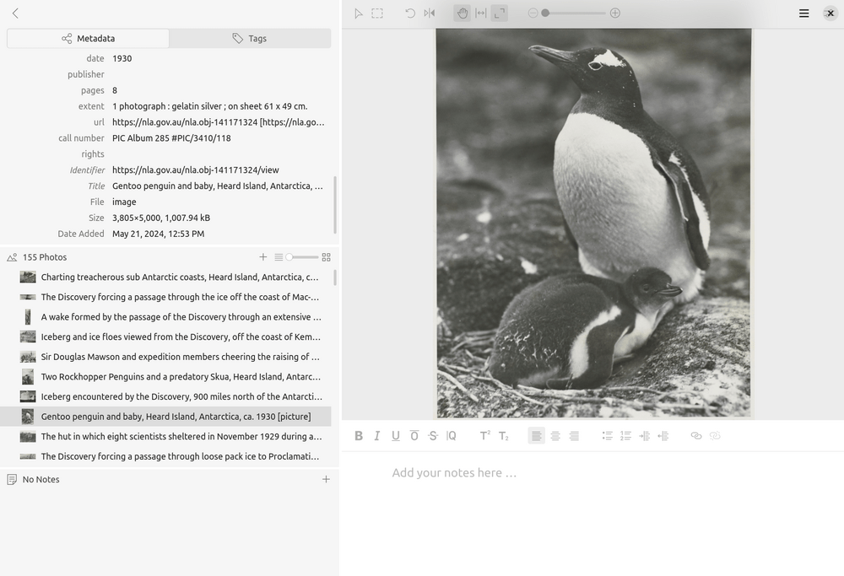Image resolution: width=844 pixels, height=576 pixels.
Task: Switch to the Metadata tab
Action: tap(89, 38)
